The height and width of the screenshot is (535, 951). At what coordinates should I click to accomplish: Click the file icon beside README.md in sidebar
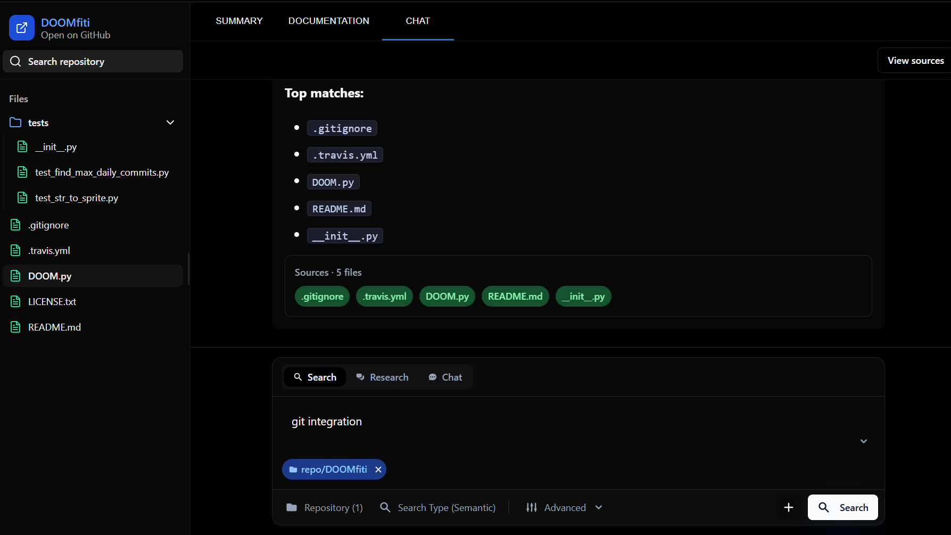tap(15, 327)
